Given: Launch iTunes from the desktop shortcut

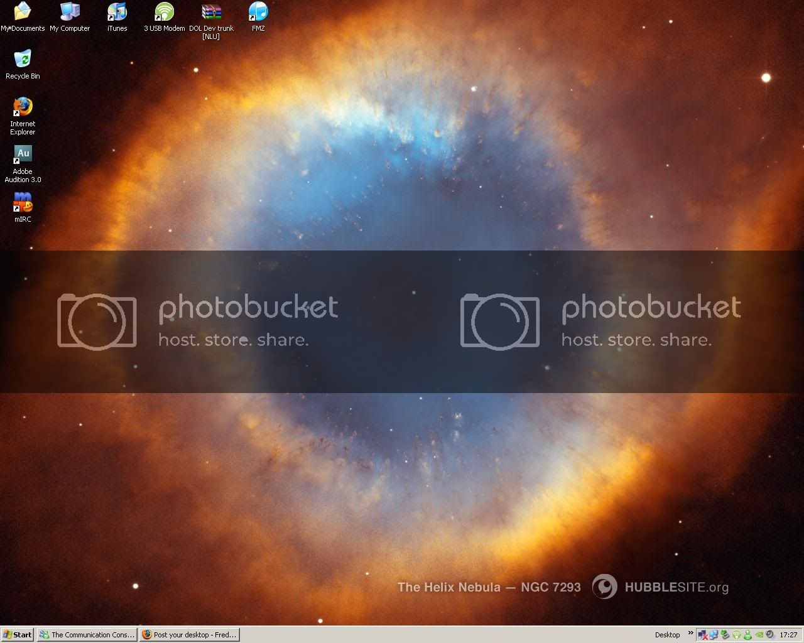Looking at the screenshot, I should (x=117, y=12).
